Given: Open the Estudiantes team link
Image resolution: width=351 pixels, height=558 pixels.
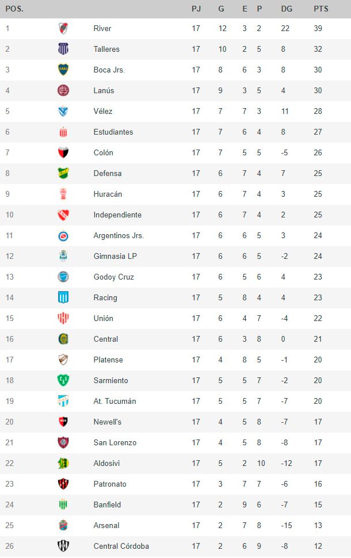Looking at the screenshot, I should click(113, 132).
